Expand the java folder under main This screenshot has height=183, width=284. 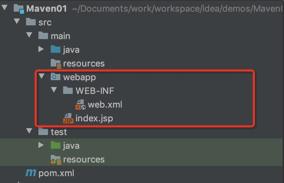pos(41,49)
